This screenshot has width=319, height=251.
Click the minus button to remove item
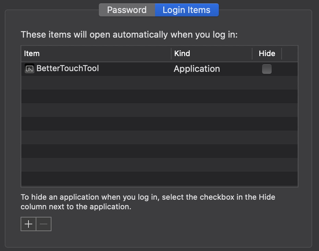(x=44, y=224)
